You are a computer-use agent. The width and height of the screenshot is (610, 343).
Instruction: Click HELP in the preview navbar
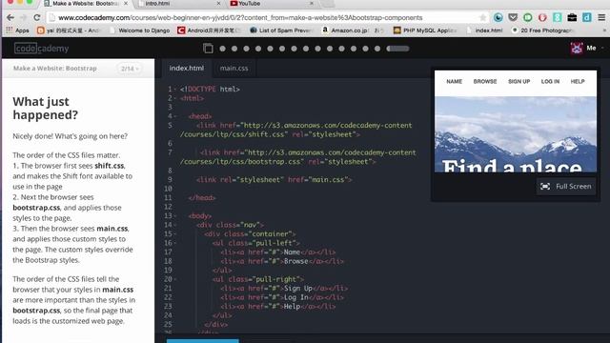pos(578,81)
